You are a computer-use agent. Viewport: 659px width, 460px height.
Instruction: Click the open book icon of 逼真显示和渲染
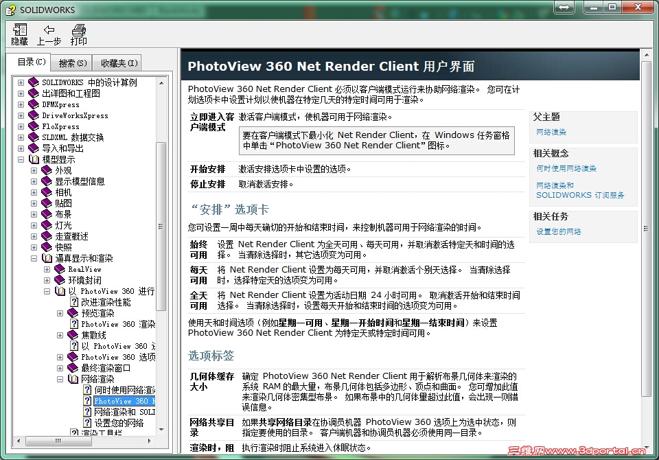(47, 257)
